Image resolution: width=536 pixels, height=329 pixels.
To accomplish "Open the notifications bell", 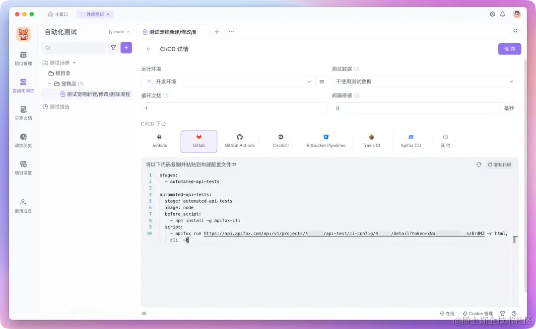I will pos(503,15).
